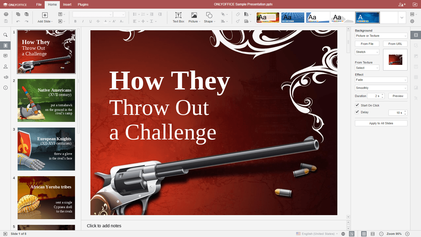The height and width of the screenshot is (237, 421).
Task: Toggle strikethrough formatting
Action: [x=98, y=21]
